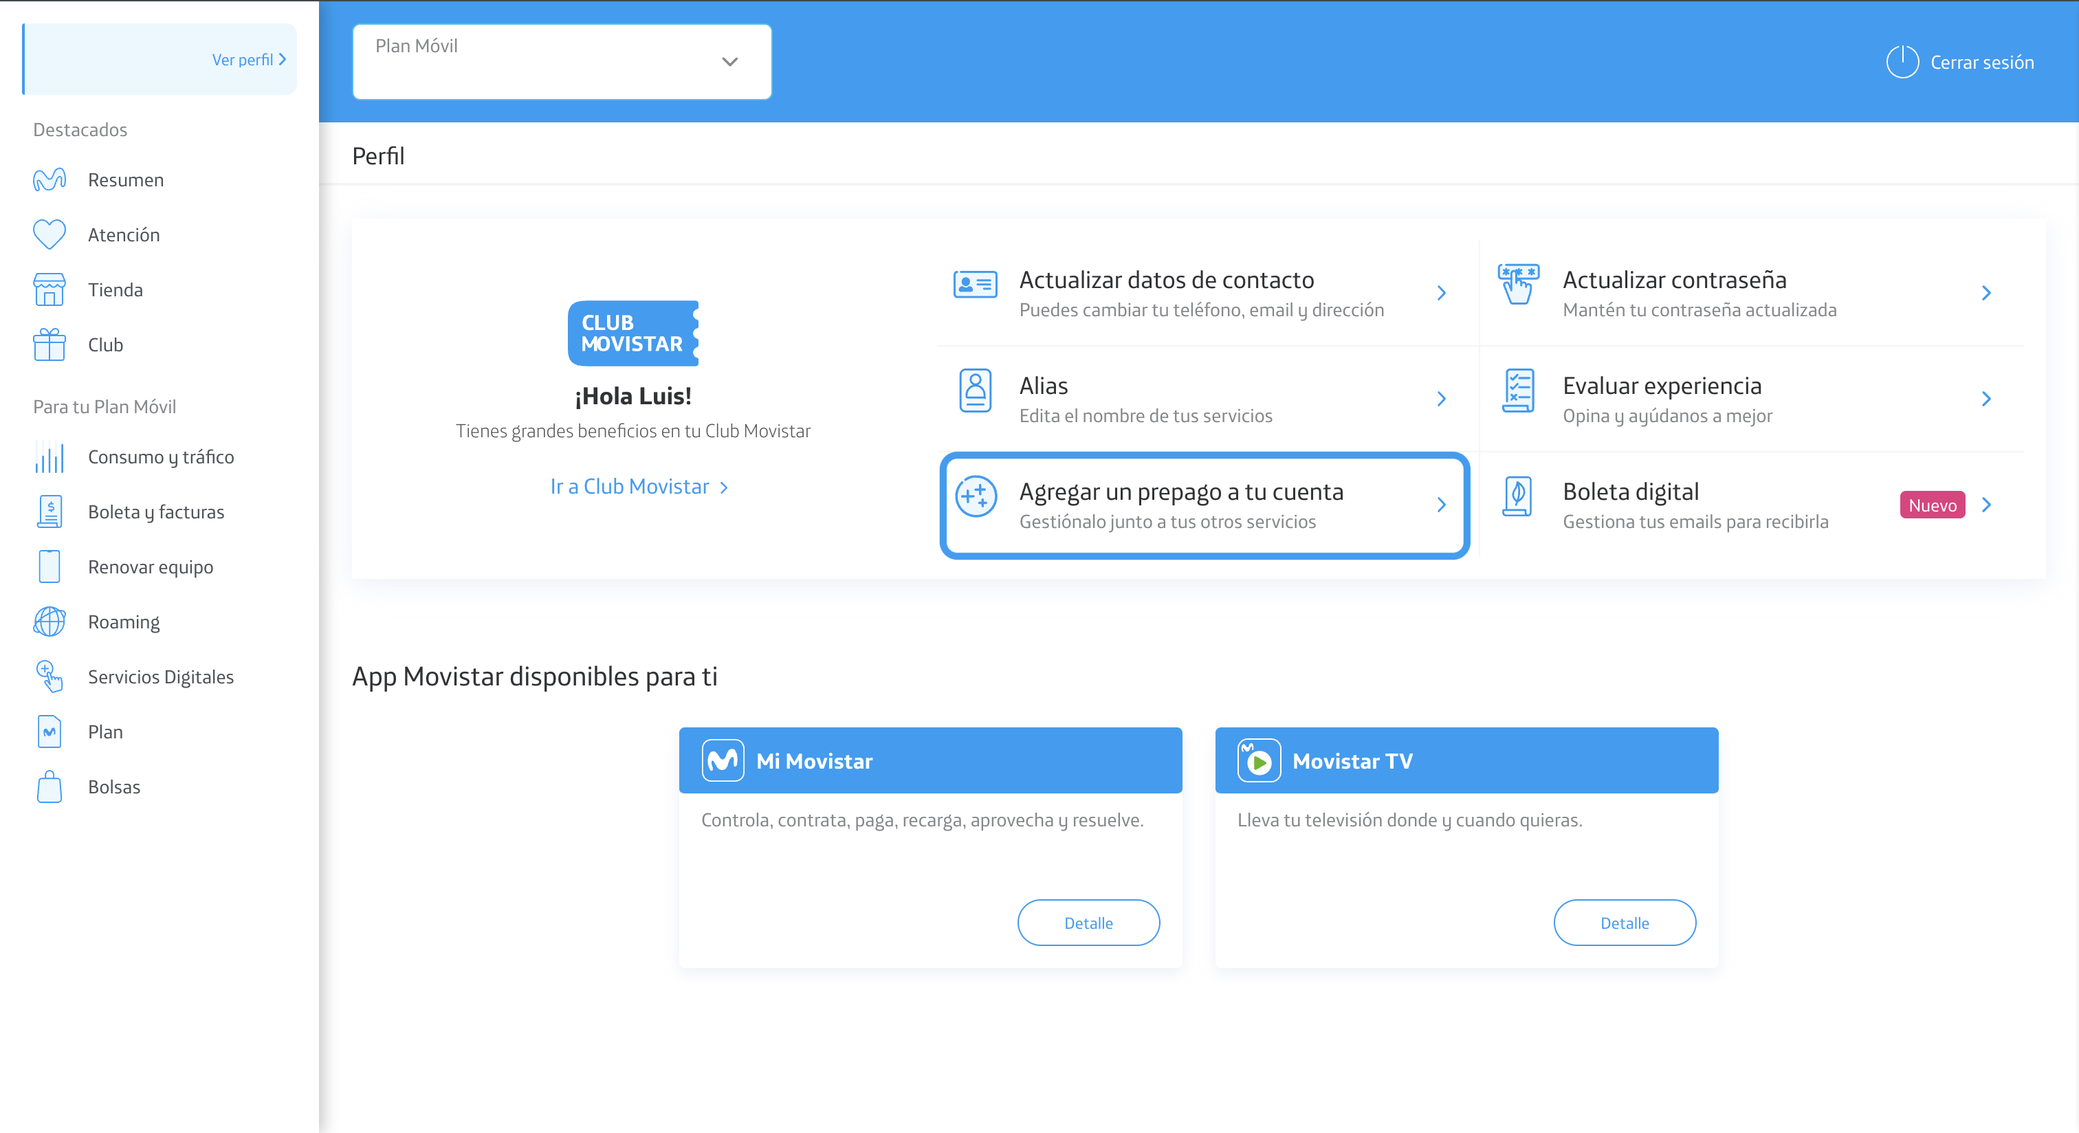
Task: Click the storefront icon beside Tienda
Action: pos(49,289)
